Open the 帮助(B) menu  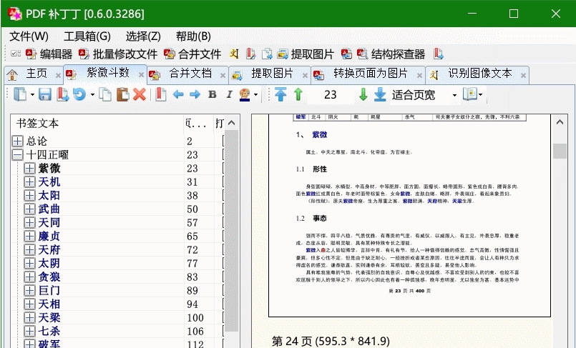[193, 36]
